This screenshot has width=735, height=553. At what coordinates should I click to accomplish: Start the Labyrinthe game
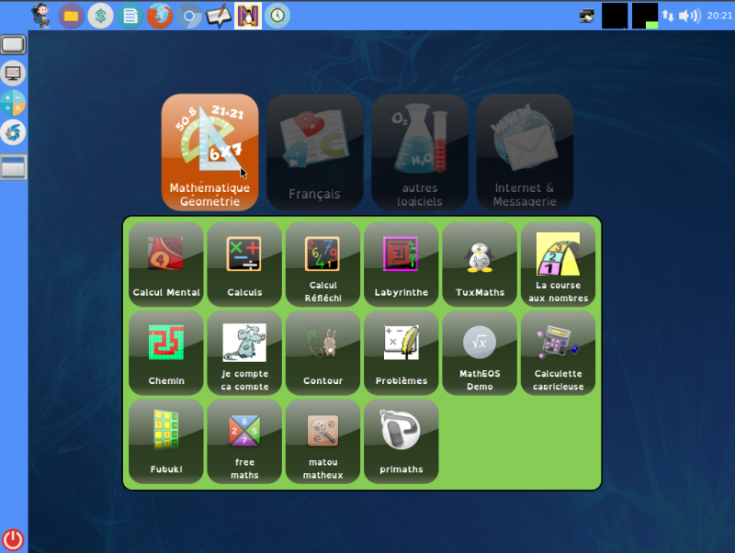pos(401,265)
